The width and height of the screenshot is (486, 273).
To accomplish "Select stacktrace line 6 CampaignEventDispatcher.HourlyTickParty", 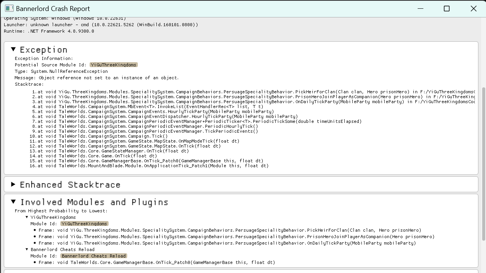I will [x=165, y=116].
